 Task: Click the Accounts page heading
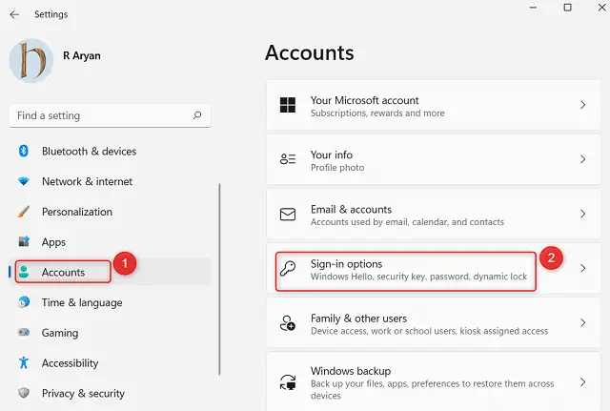tap(310, 52)
